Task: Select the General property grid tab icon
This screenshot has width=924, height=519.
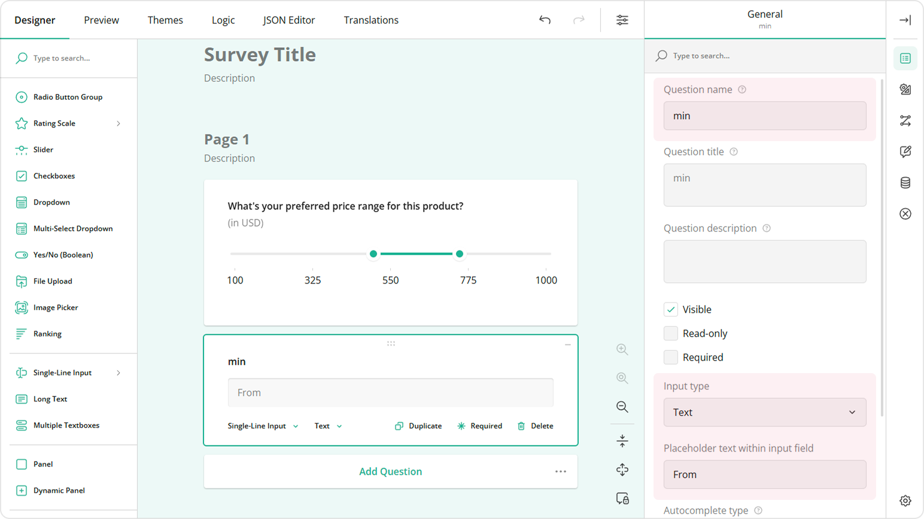Action: (x=905, y=58)
